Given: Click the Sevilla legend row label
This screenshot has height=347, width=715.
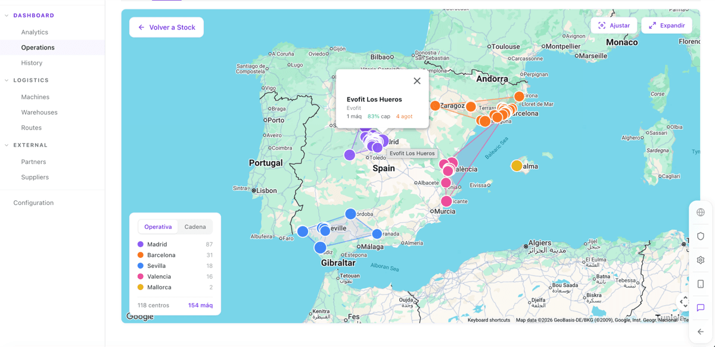Looking at the screenshot, I should (157, 266).
